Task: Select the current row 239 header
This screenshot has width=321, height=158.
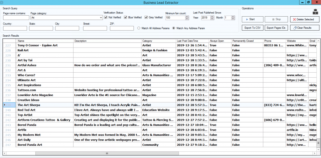Action: click(9, 105)
